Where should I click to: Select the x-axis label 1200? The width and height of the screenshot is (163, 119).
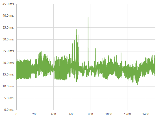pyautogui.click(x=127, y=114)
